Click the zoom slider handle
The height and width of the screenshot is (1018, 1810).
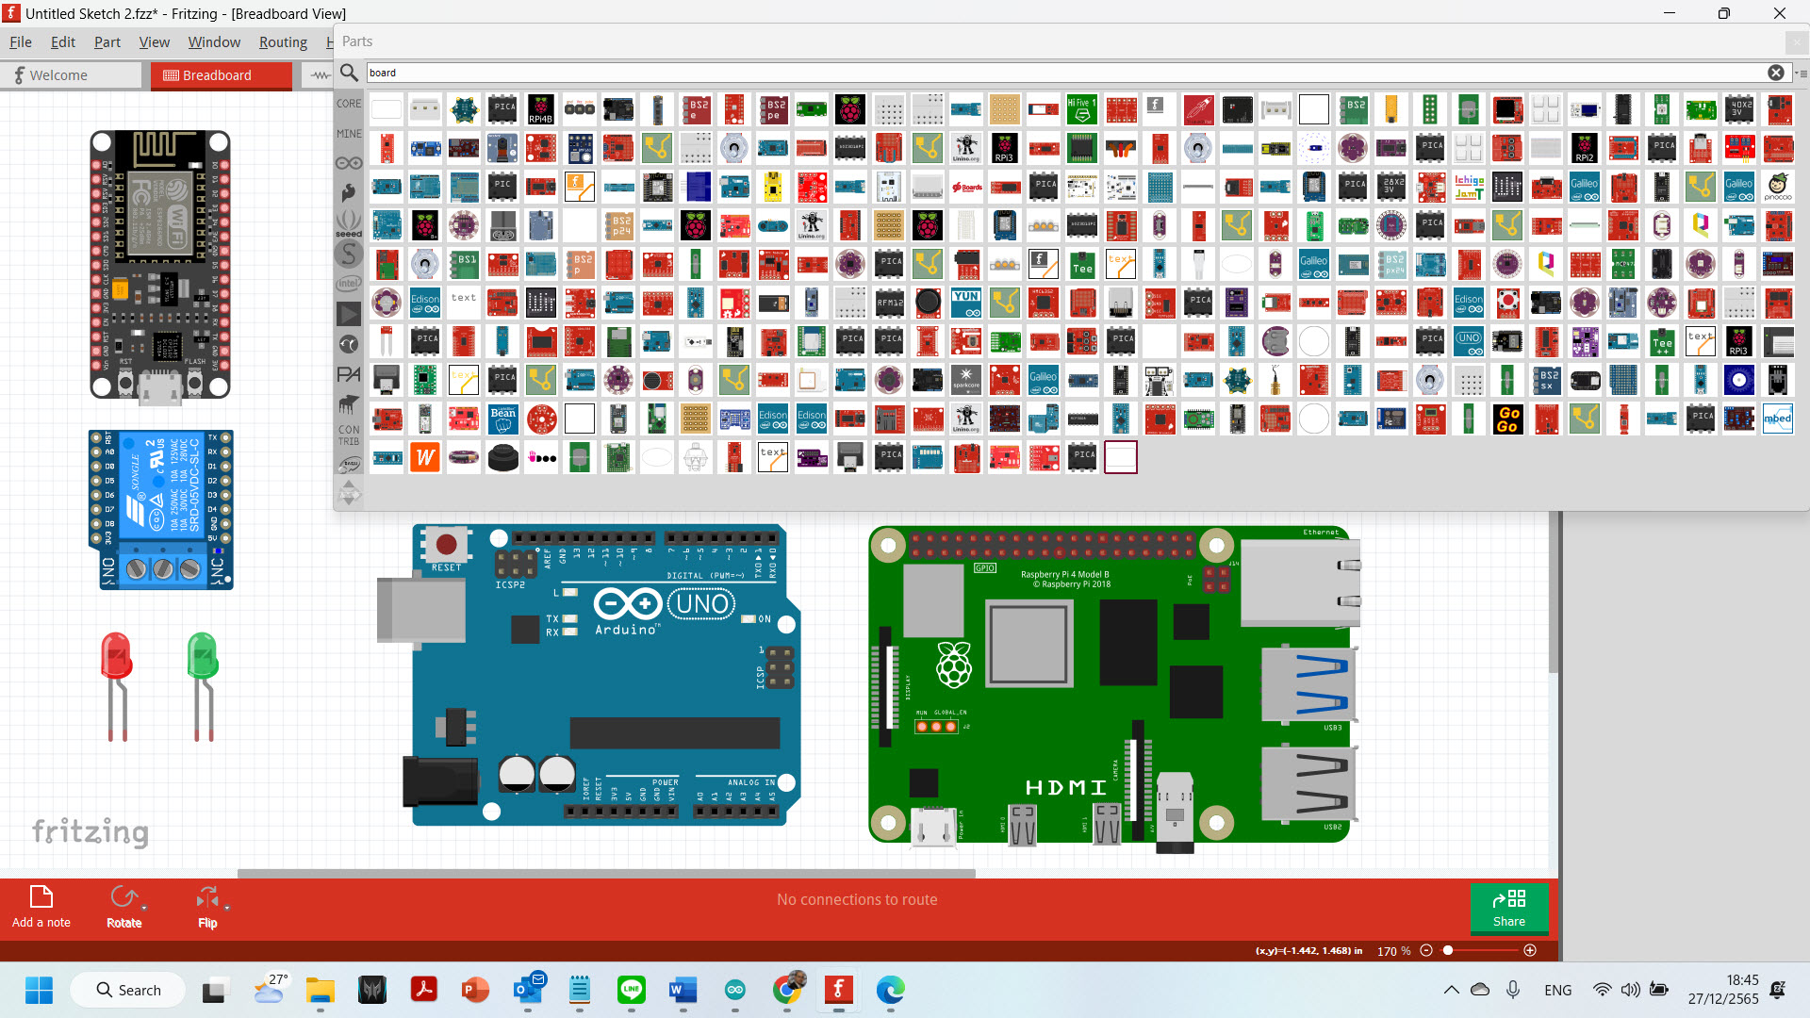(x=1448, y=950)
